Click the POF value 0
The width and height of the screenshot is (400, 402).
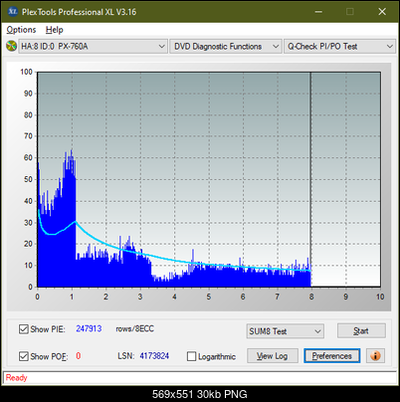[79, 356]
